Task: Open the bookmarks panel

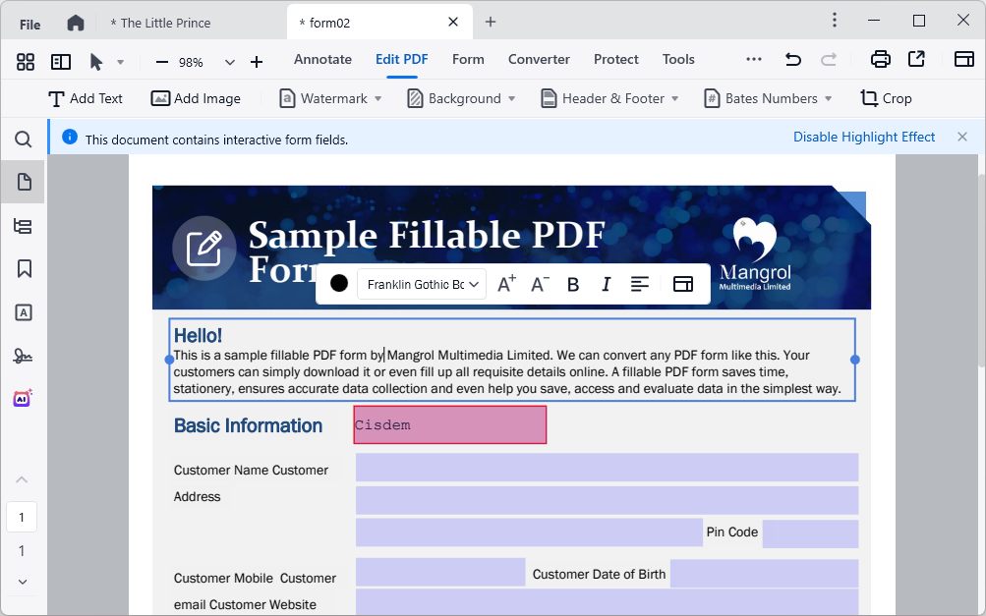Action: click(x=24, y=268)
